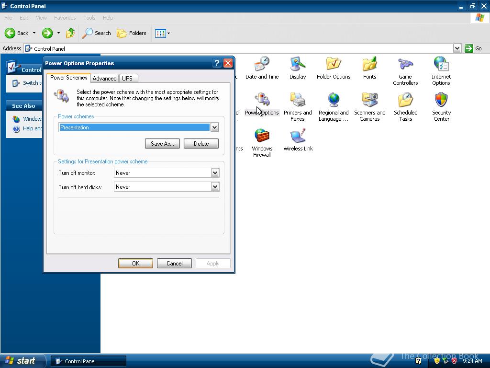The width and height of the screenshot is (490, 368).
Task: Open the Display control panel icon
Action: pos(298,68)
